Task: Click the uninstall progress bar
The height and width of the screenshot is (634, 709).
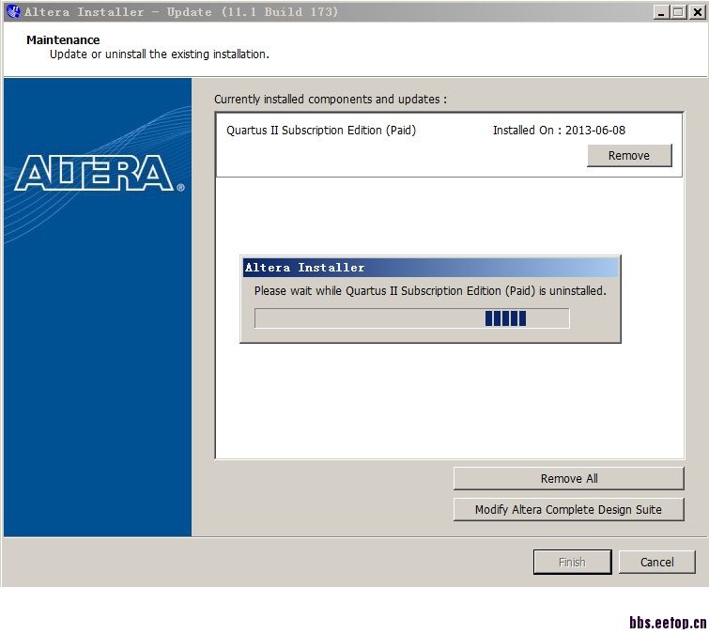Action: coord(411,318)
